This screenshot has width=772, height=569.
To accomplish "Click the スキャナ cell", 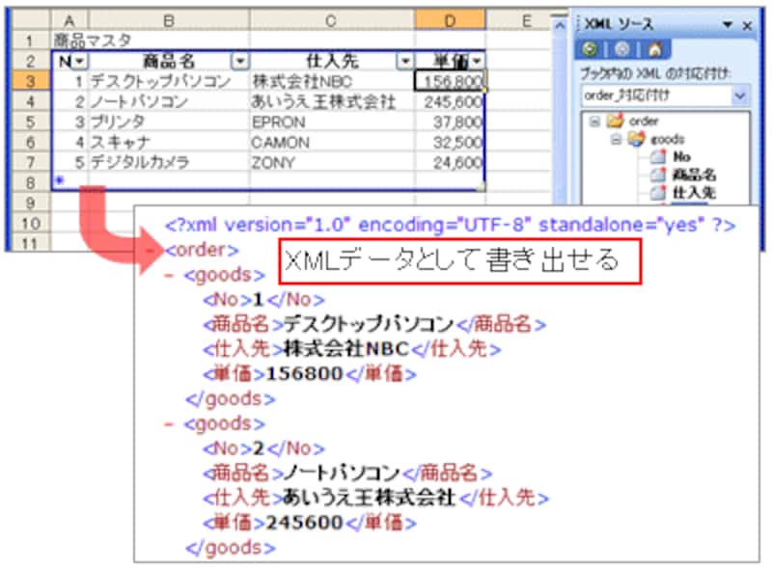I will tap(169, 142).
